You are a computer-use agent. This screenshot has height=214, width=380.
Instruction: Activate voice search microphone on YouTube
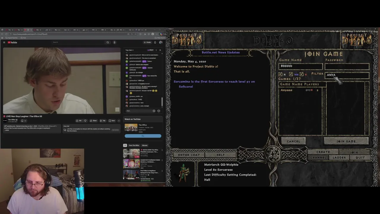114,42
